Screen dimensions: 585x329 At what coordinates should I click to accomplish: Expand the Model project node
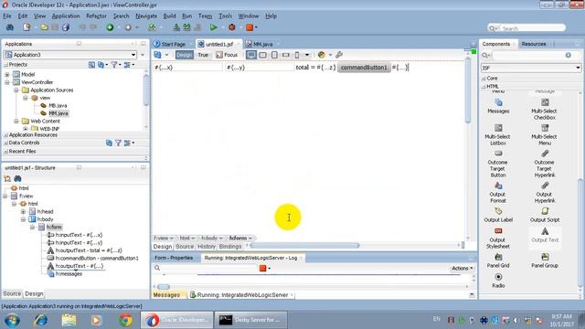7,75
